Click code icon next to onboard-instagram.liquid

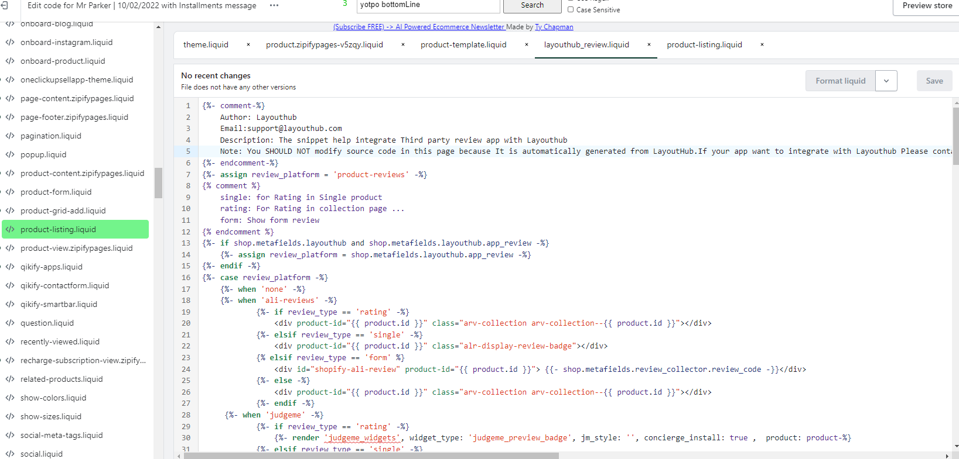coord(10,42)
